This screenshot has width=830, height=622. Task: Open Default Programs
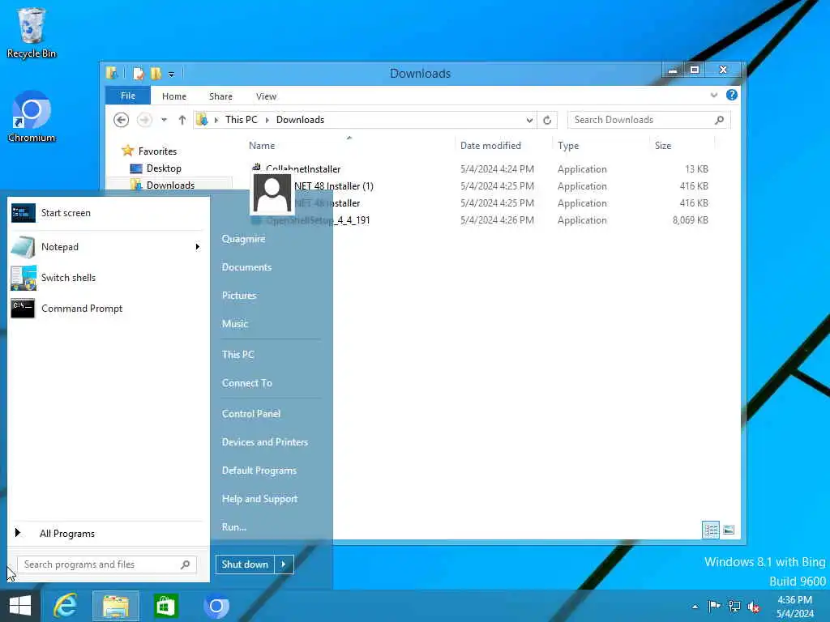click(259, 471)
